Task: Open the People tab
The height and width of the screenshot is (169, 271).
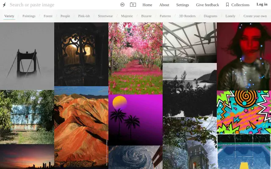Action: pyautogui.click(x=65, y=16)
